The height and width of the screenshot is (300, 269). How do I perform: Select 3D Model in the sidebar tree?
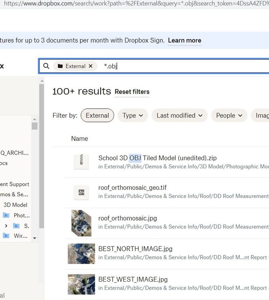pos(15,205)
